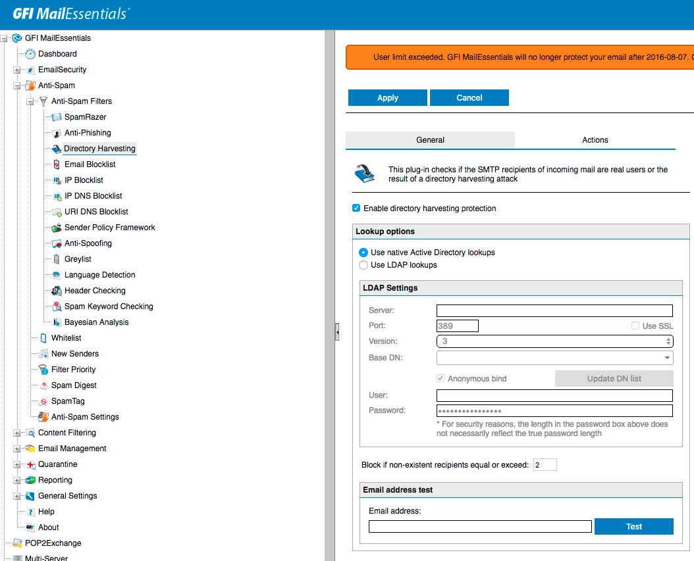Click the Email address input field
This screenshot has width=694, height=561.
coord(480,527)
